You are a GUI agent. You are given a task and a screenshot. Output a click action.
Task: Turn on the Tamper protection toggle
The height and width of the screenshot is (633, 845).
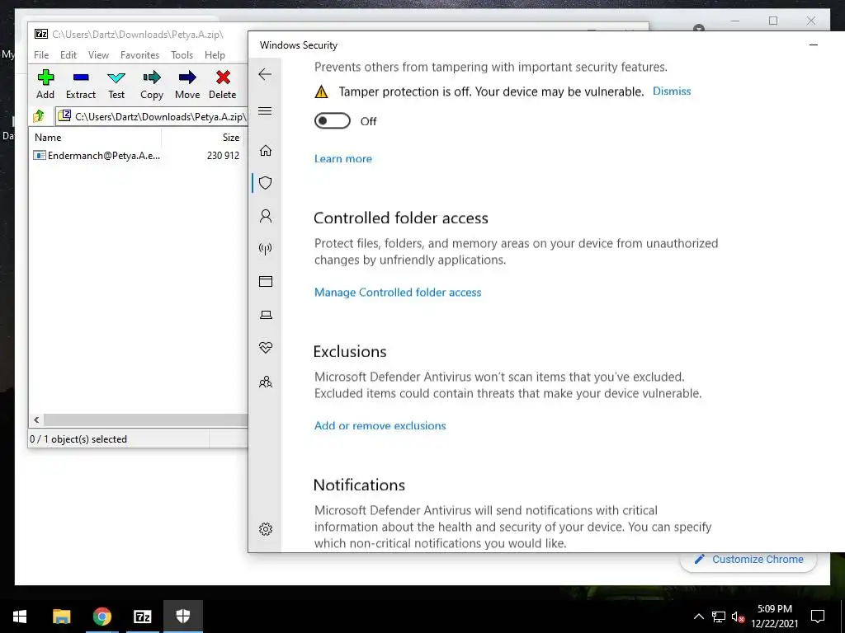333,121
